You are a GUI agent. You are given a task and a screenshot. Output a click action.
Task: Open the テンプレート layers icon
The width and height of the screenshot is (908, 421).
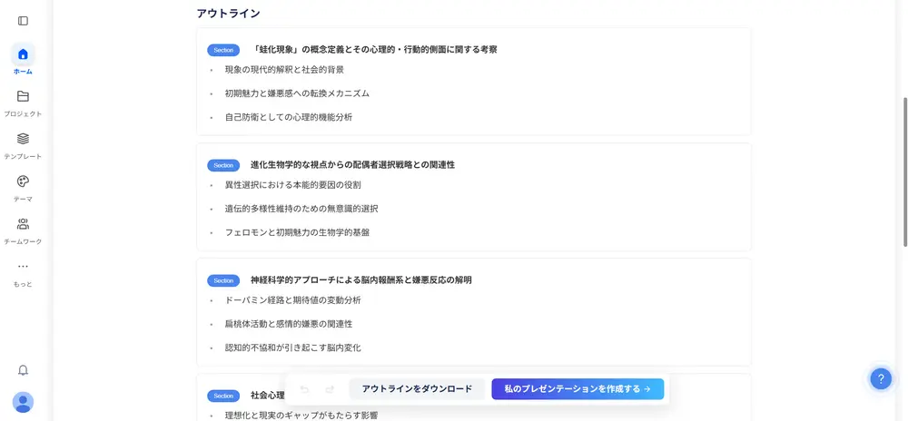pos(24,139)
